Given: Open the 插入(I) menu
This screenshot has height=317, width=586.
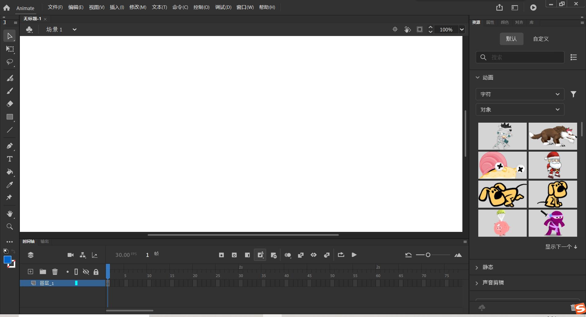Looking at the screenshot, I should (x=116, y=7).
